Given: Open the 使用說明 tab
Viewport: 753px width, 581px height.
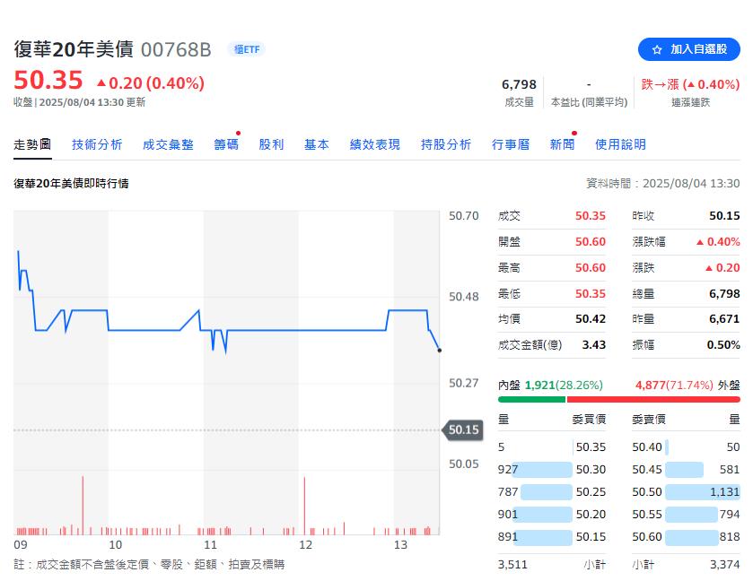Looking at the screenshot, I should [620, 144].
